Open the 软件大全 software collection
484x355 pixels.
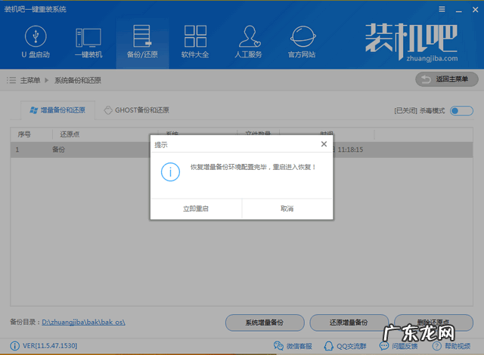click(195, 42)
